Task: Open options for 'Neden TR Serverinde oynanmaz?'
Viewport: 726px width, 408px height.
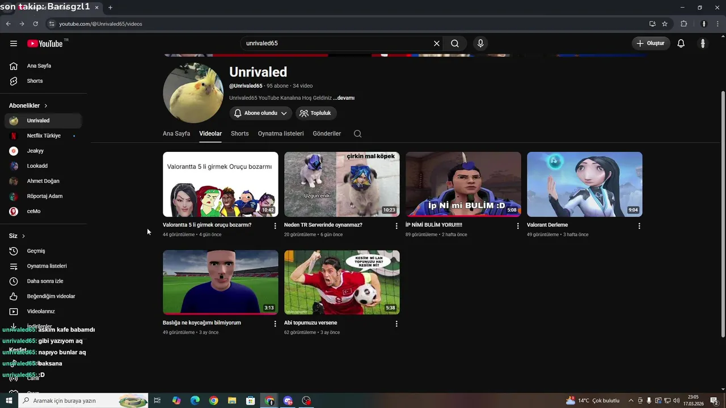Action: click(396, 226)
